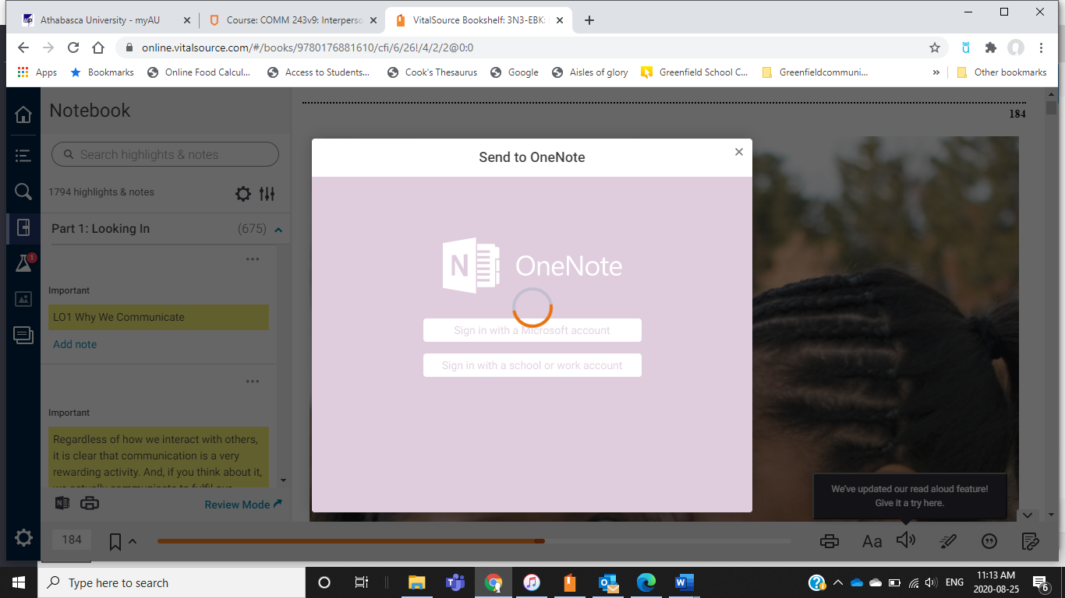Image resolution: width=1065 pixels, height=598 pixels.
Task: Open the table of contents sidebar icon
Action: (x=23, y=155)
